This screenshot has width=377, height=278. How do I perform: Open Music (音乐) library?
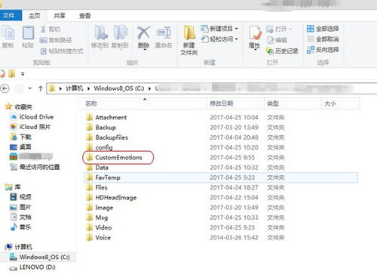20,227
